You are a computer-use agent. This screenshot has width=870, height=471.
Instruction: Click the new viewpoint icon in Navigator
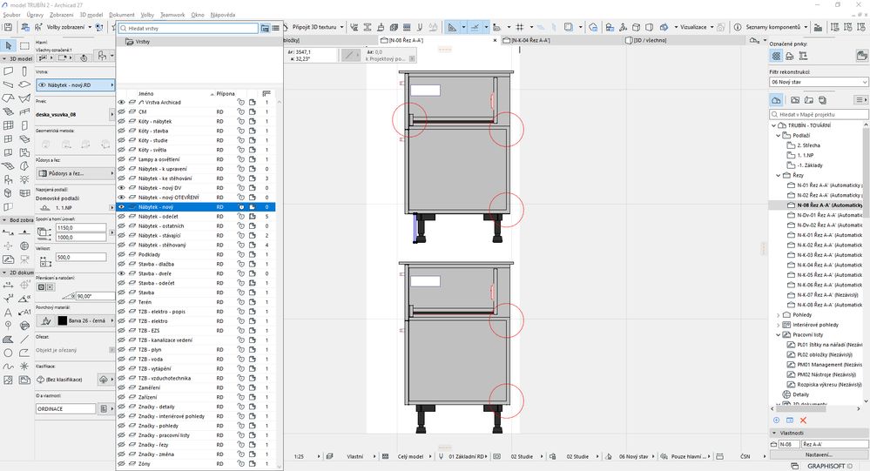[x=775, y=420]
